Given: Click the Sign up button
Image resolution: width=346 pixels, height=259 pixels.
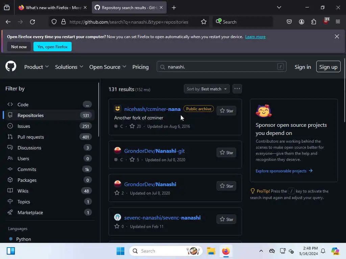Looking at the screenshot, I should (328, 66).
